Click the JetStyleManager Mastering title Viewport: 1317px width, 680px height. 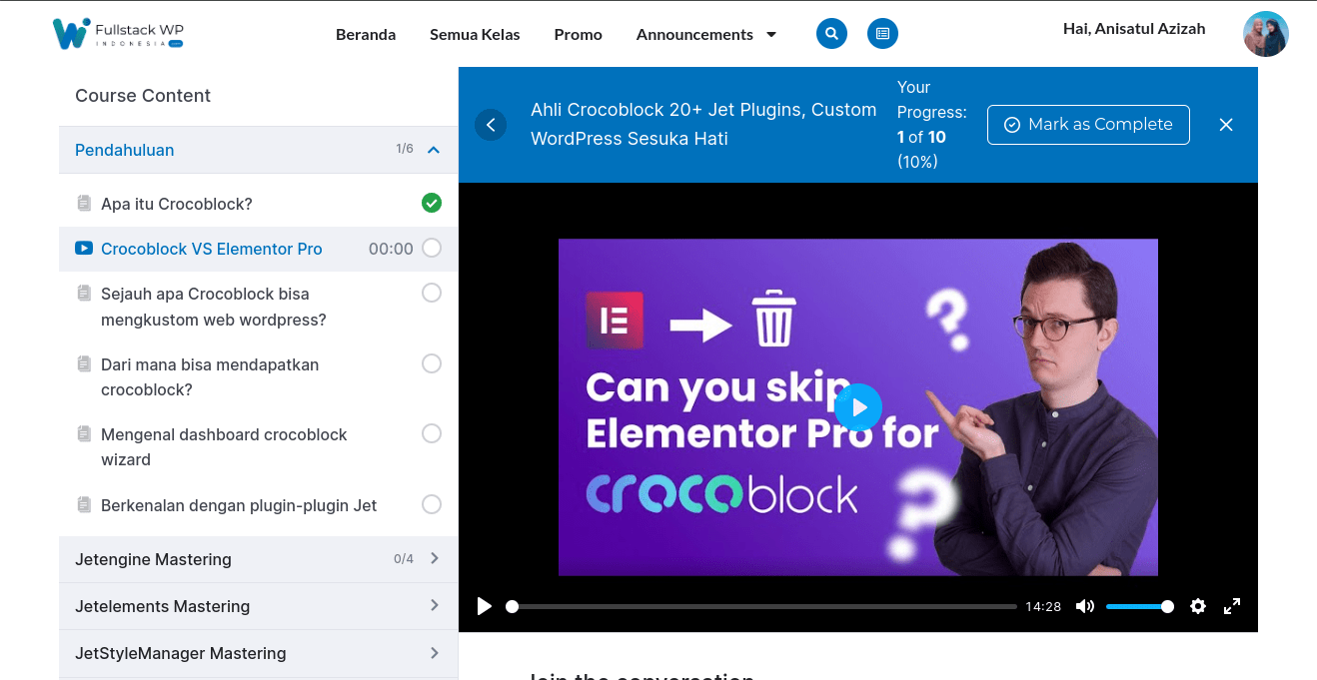coord(181,653)
